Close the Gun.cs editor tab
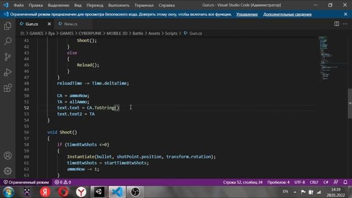Viewport: 352px width, 198px height. click(x=49, y=24)
